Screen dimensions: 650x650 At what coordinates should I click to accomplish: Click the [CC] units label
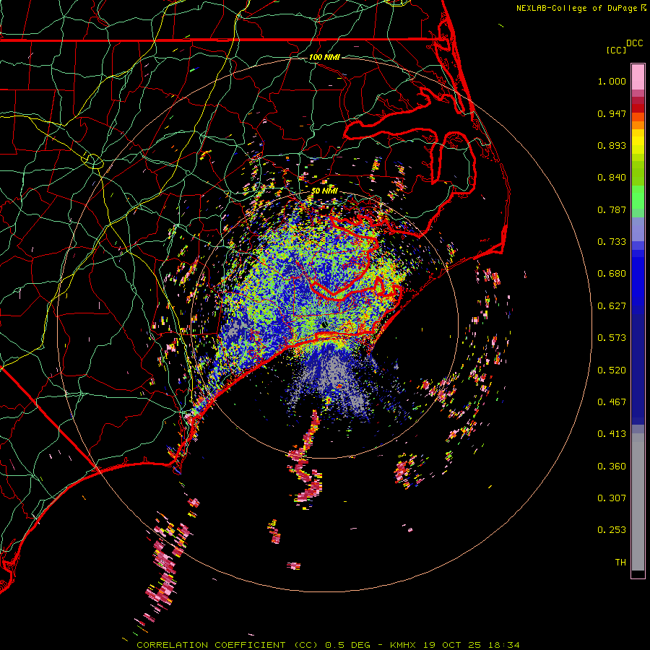616,50
